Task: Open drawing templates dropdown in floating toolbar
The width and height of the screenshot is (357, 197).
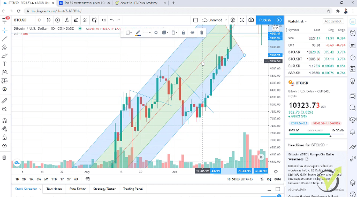Action: [128, 33]
